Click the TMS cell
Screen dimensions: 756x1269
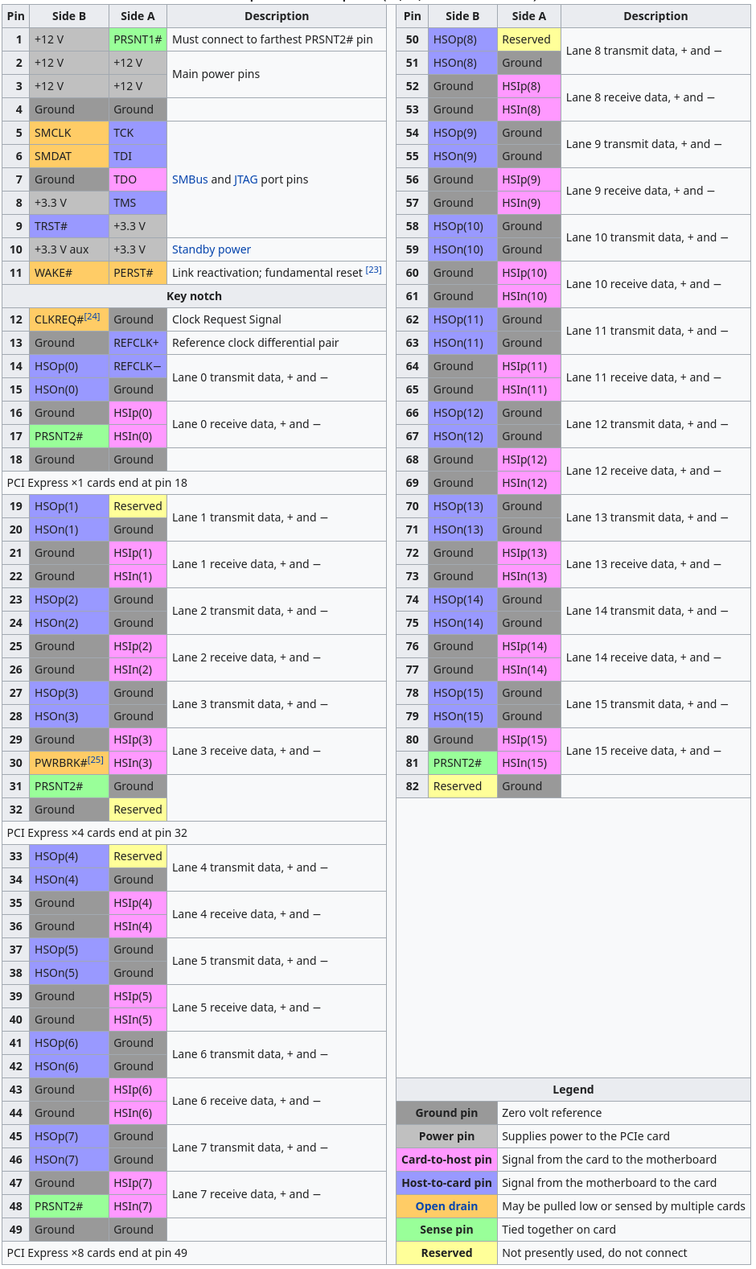pyautogui.click(x=138, y=203)
